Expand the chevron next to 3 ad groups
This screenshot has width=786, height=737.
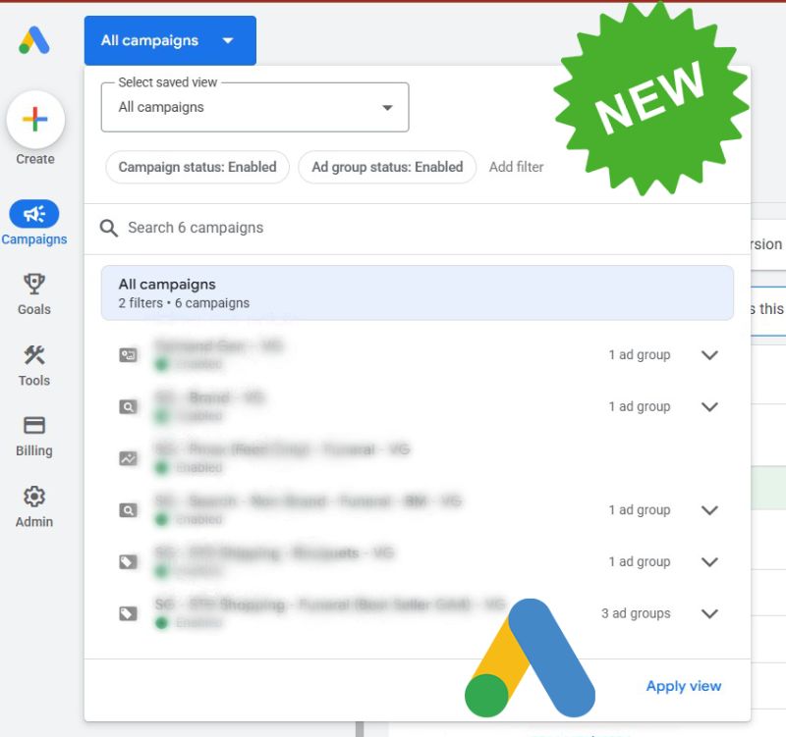(x=709, y=613)
